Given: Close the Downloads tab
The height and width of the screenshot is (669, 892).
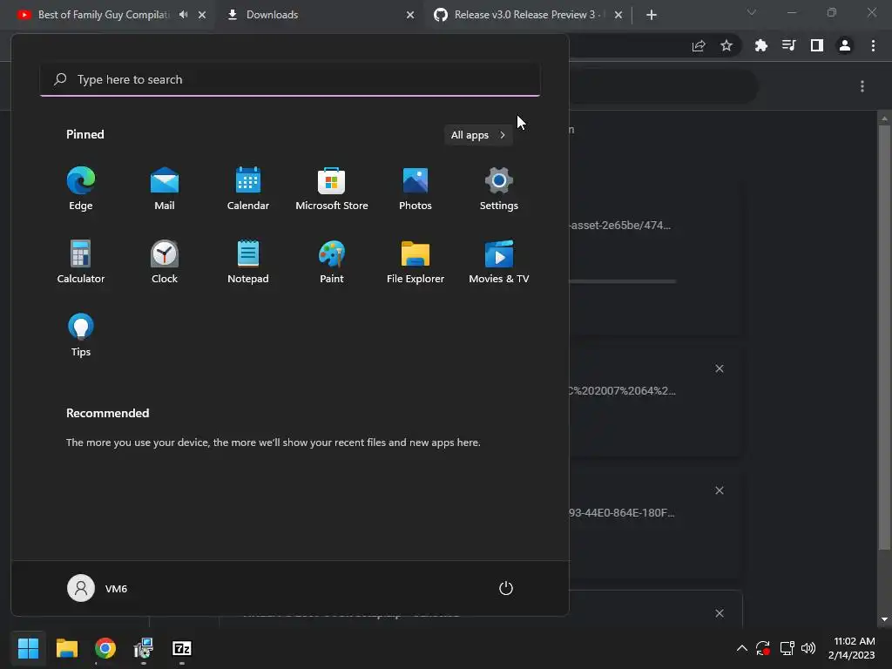Looking at the screenshot, I should tap(410, 15).
